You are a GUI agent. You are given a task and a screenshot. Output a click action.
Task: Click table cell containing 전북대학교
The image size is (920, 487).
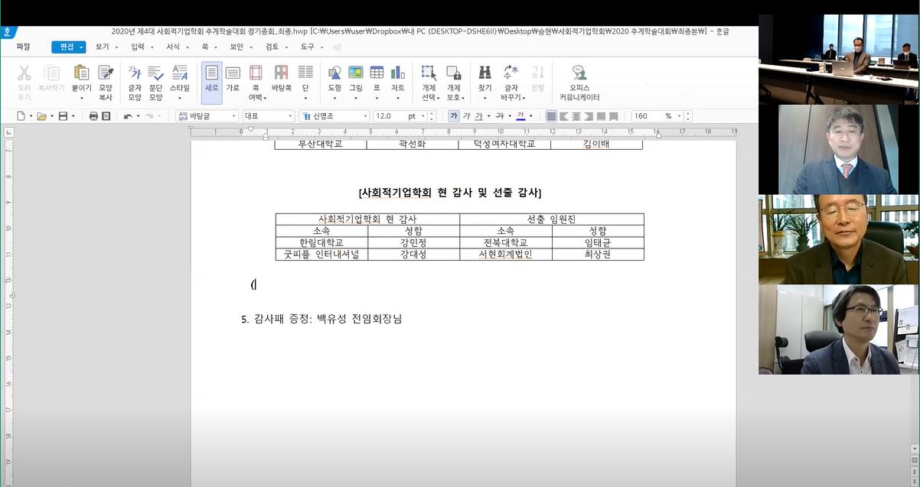point(506,243)
